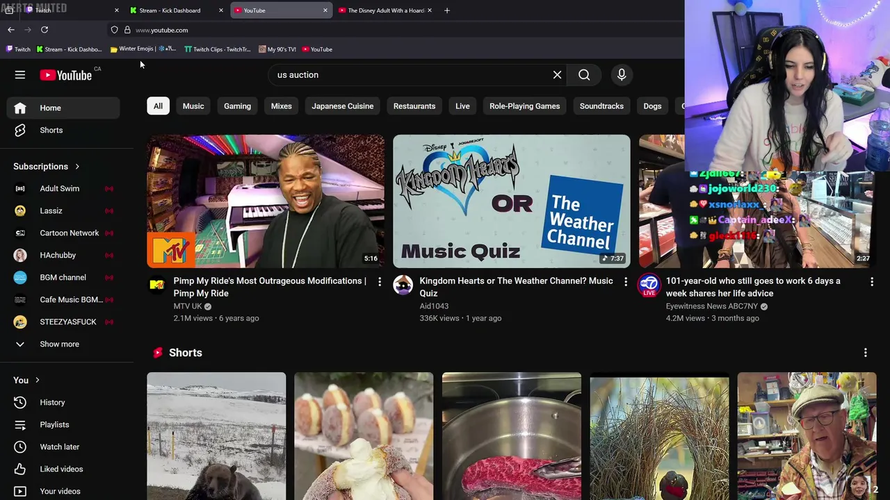The image size is (890, 500).
Task: Open Watch later in the sidebar
Action: [x=63, y=447]
